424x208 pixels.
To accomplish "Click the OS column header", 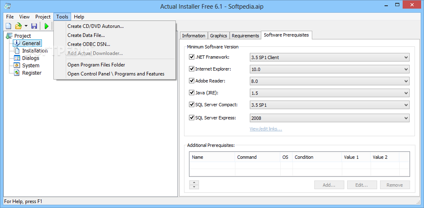I will pos(286,157).
